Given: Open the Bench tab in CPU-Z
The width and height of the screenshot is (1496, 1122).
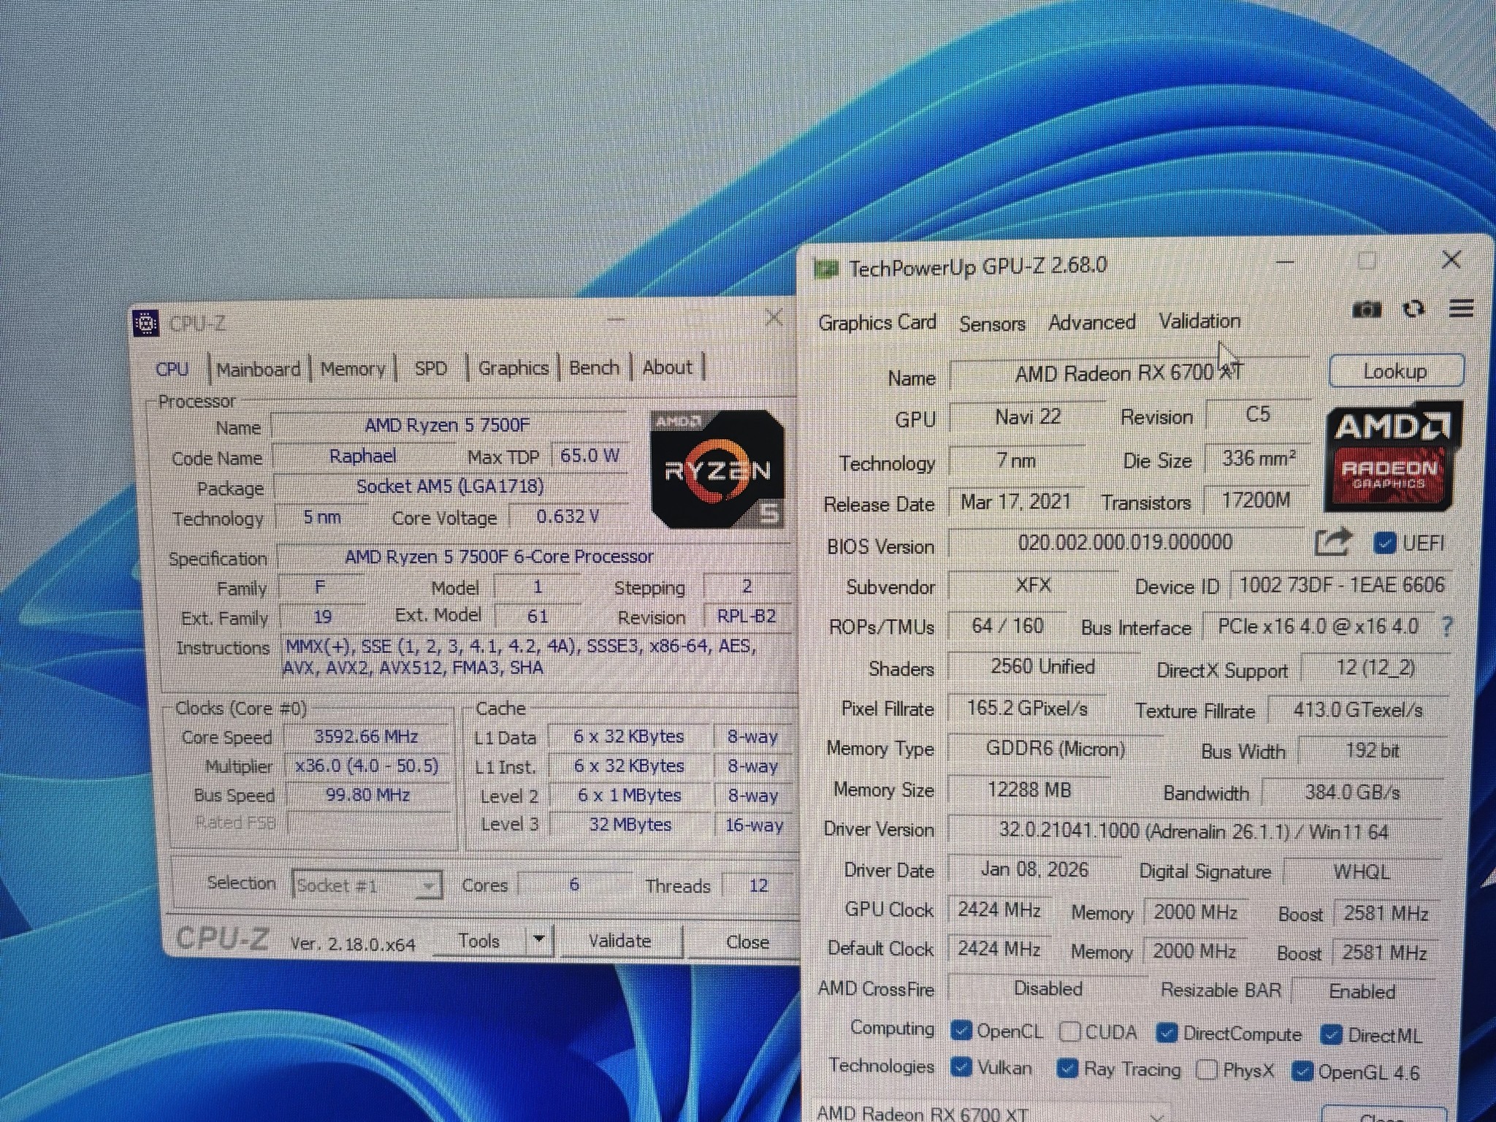Looking at the screenshot, I should click(x=594, y=367).
